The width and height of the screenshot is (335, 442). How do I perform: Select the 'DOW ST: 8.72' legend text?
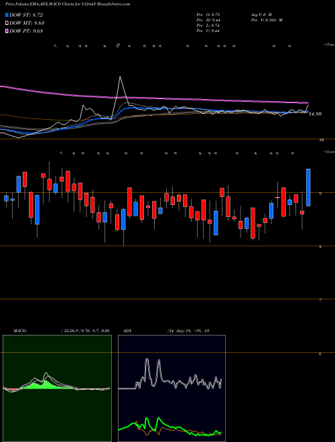[26, 15]
